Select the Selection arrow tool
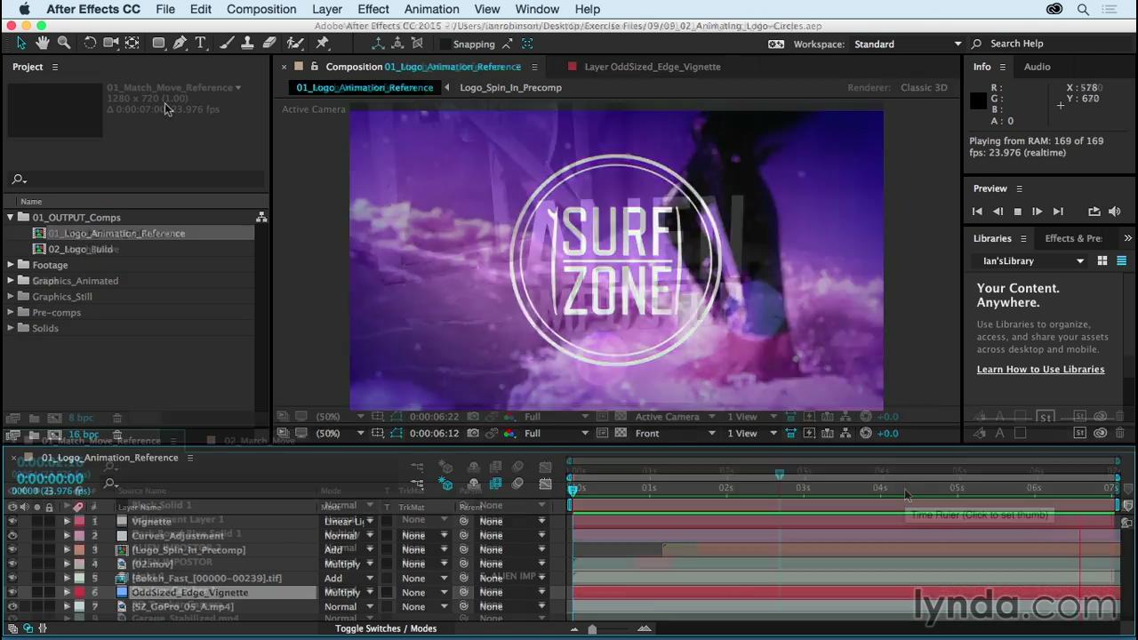The height and width of the screenshot is (640, 1138). point(21,43)
